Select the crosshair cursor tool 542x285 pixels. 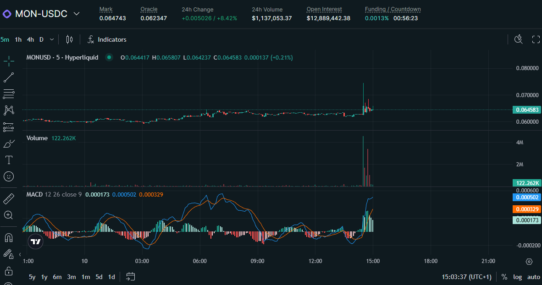tap(9, 61)
